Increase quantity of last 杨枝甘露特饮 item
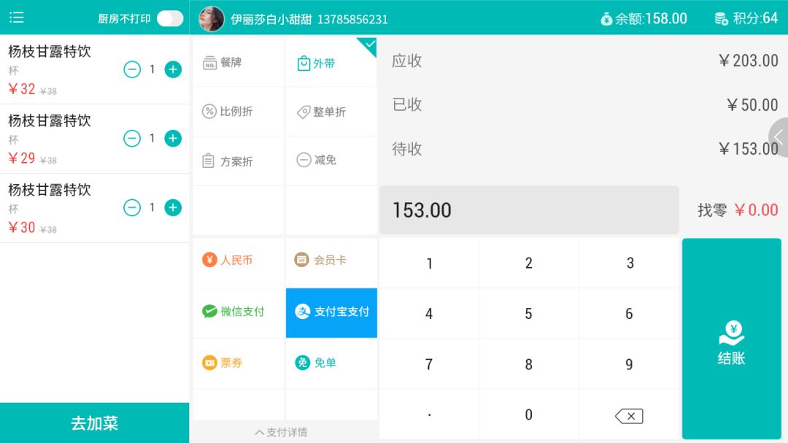This screenshot has height=443, width=788. click(x=172, y=208)
